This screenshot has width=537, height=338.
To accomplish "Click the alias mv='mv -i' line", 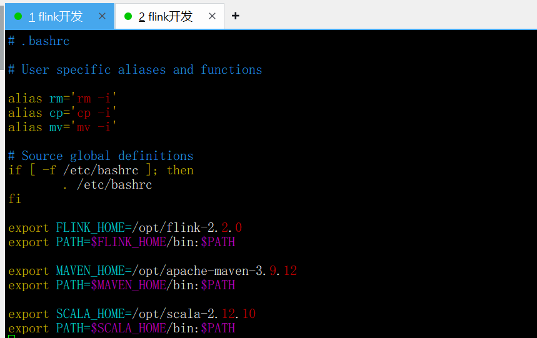I will coord(63,127).
